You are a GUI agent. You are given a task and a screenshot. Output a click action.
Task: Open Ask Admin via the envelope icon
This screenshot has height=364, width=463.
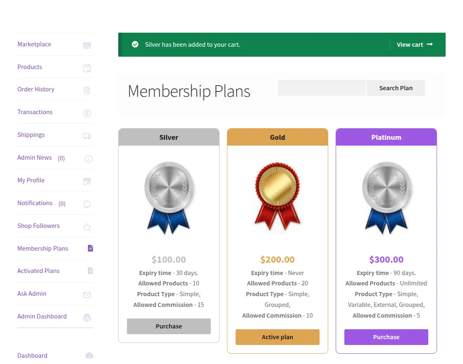coord(87,294)
